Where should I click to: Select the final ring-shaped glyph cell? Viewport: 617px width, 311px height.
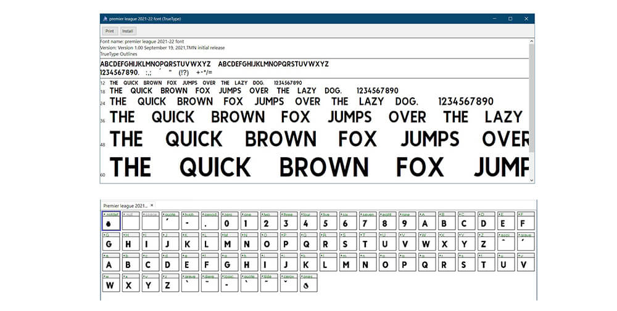[308, 283]
